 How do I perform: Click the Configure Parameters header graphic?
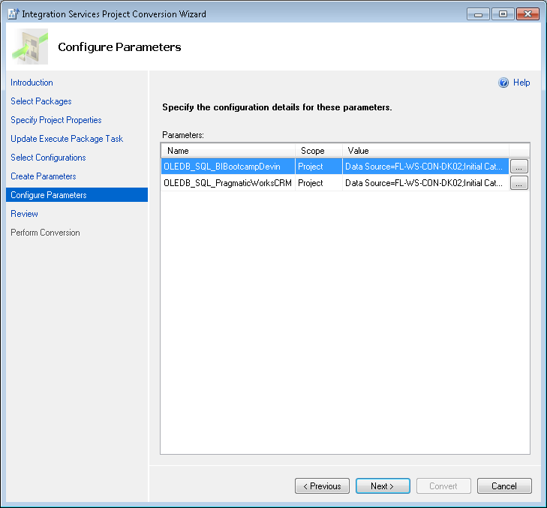click(x=31, y=47)
